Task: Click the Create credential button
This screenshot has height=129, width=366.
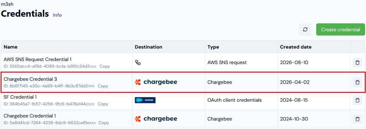Action: click(340, 29)
